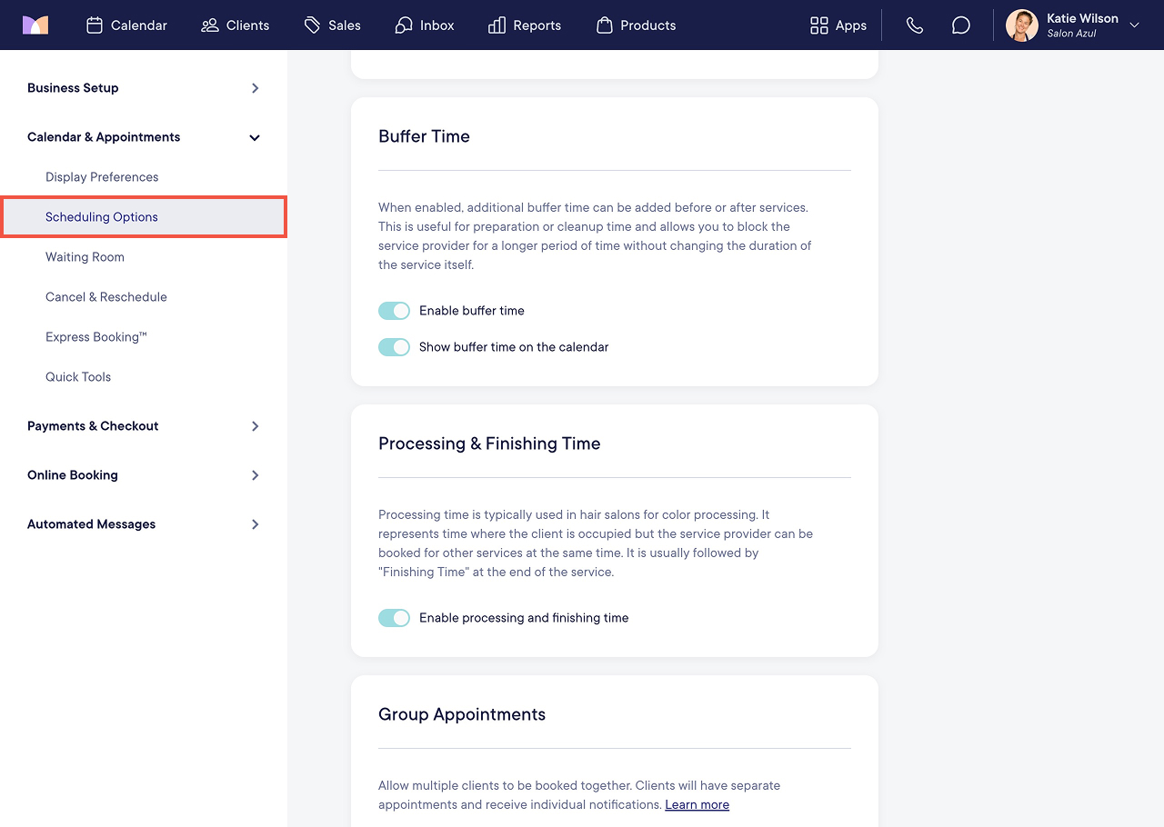The image size is (1164, 827).
Task: Open the chat bubble messages icon
Action: tap(961, 25)
